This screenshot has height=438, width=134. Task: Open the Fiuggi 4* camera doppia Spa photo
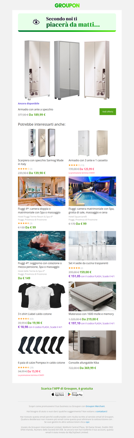42,191
